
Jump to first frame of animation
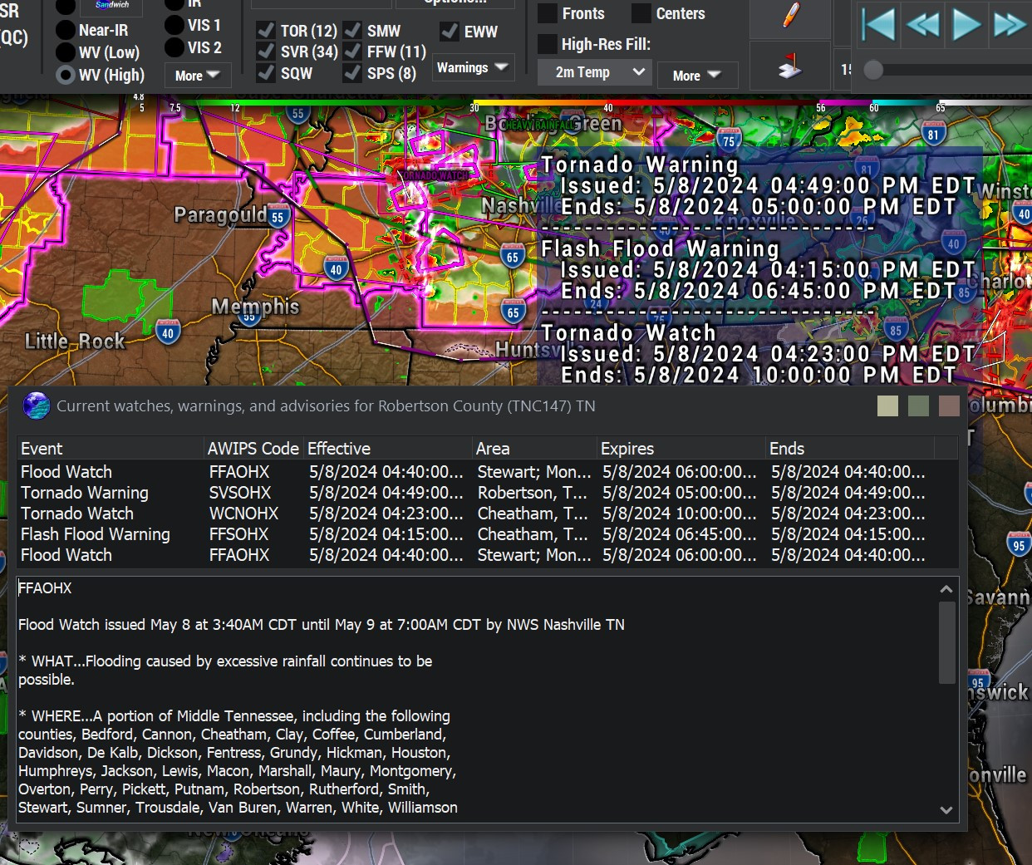coord(877,24)
